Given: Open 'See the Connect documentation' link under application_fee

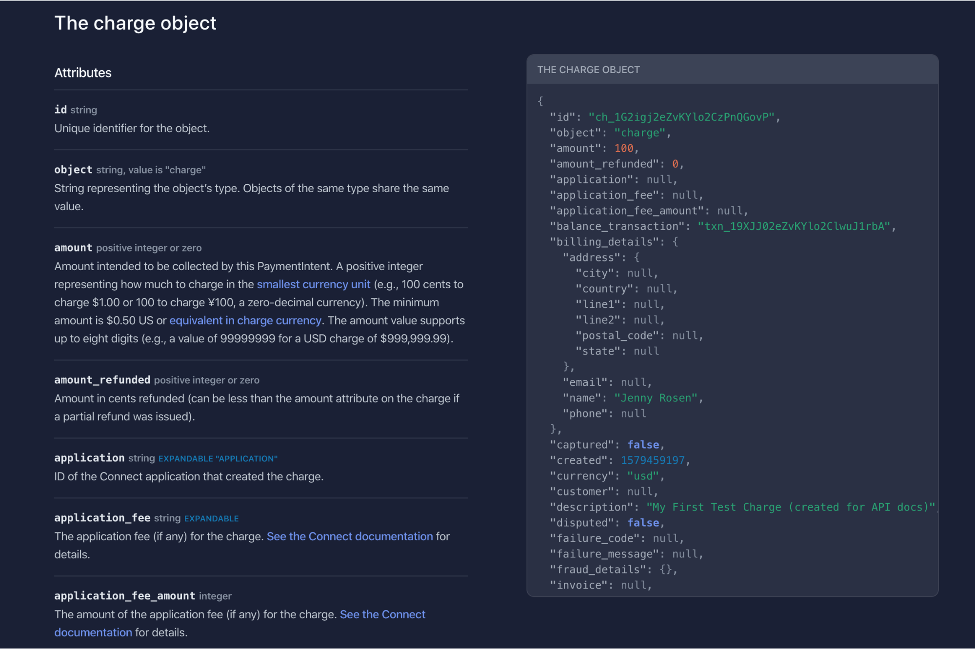Looking at the screenshot, I should [x=350, y=536].
